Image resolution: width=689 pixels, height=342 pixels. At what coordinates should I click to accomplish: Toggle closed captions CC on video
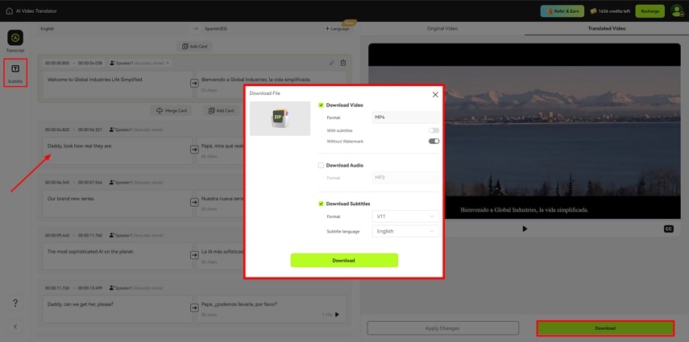click(x=668, y=229)
